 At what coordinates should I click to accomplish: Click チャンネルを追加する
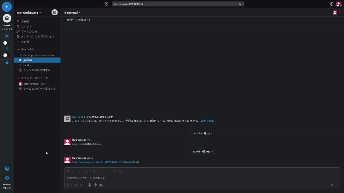click(37, 70)
